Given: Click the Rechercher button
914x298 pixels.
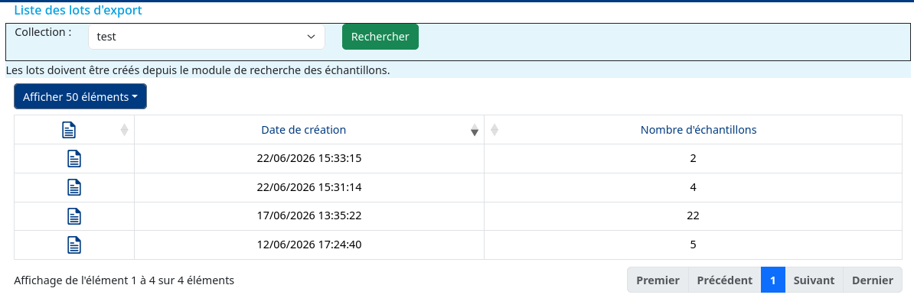Looking at the screenshot, I should [380, 37].
